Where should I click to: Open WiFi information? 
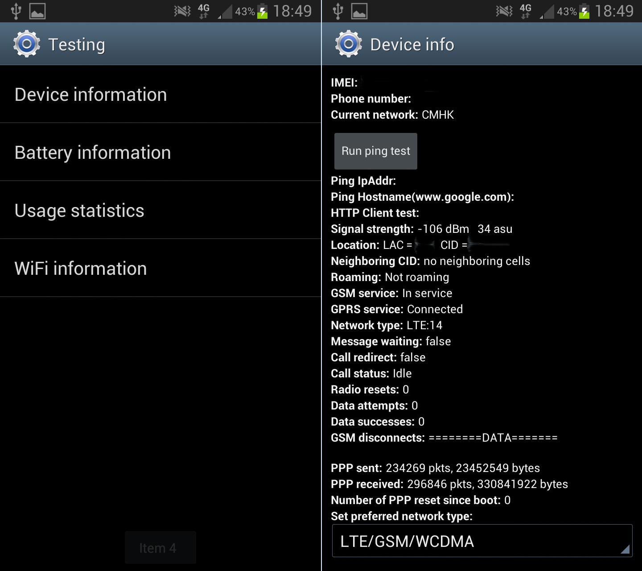(x=160, y=268)
